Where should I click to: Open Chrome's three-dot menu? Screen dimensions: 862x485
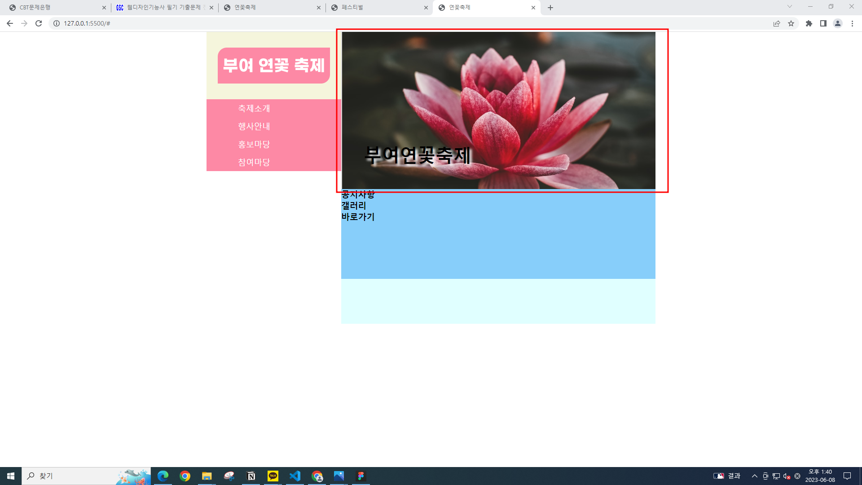[852, 23]
